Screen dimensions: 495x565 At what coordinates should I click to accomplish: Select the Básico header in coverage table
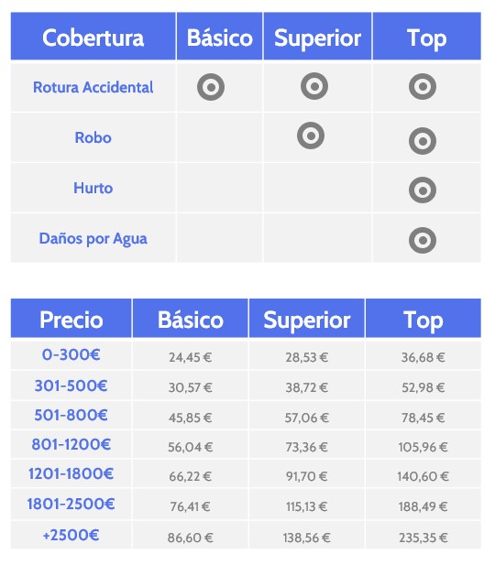pyautogui.click(x=219, y=36)
